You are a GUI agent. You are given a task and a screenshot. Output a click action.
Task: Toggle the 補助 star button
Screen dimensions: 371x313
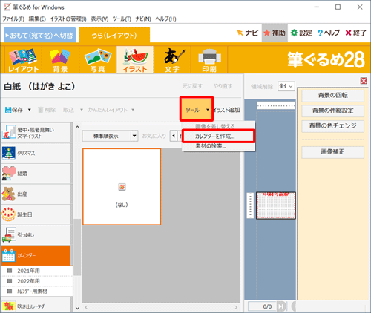point(275,33)
